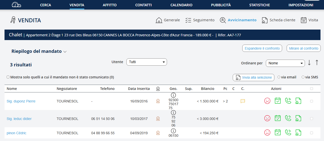
Task: Select the 'via email' radio option
Action: 279,77
